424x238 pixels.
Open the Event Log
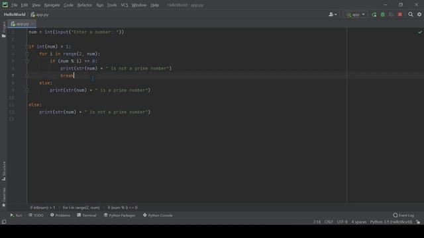point(403,216)
